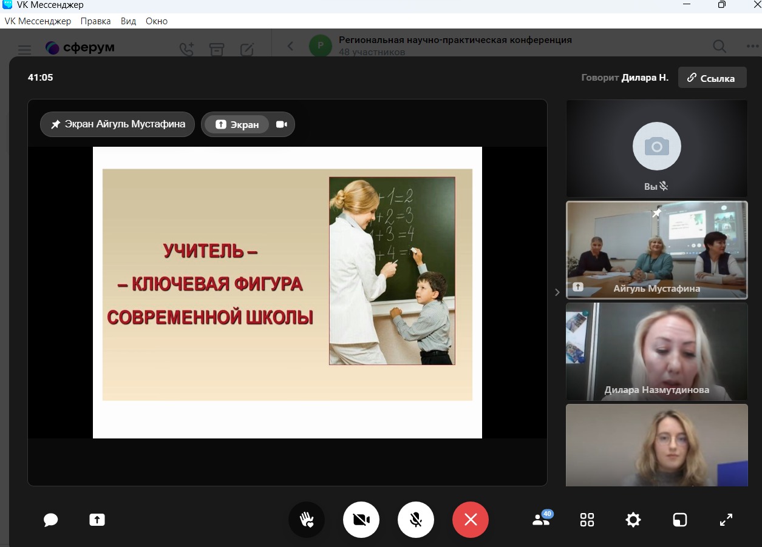
Task: Select Дилара Назмутдинова video thumbnail
Action: tap(656, 352)
